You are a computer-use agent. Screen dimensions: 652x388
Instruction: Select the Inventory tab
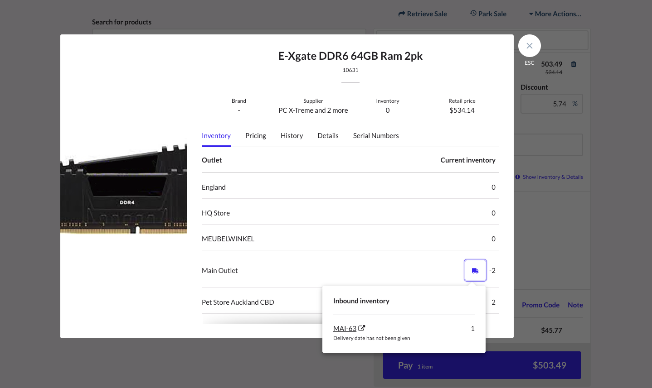(216, 135)
